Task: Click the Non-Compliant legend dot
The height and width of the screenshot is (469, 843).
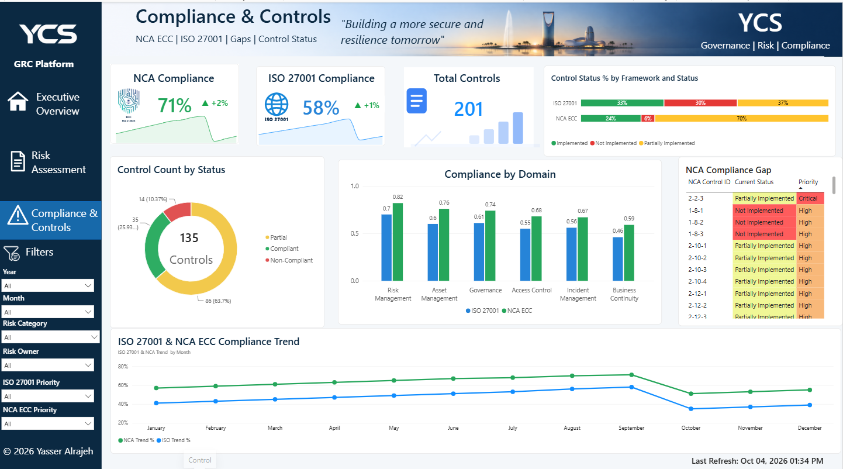Action: coord(267,260)
